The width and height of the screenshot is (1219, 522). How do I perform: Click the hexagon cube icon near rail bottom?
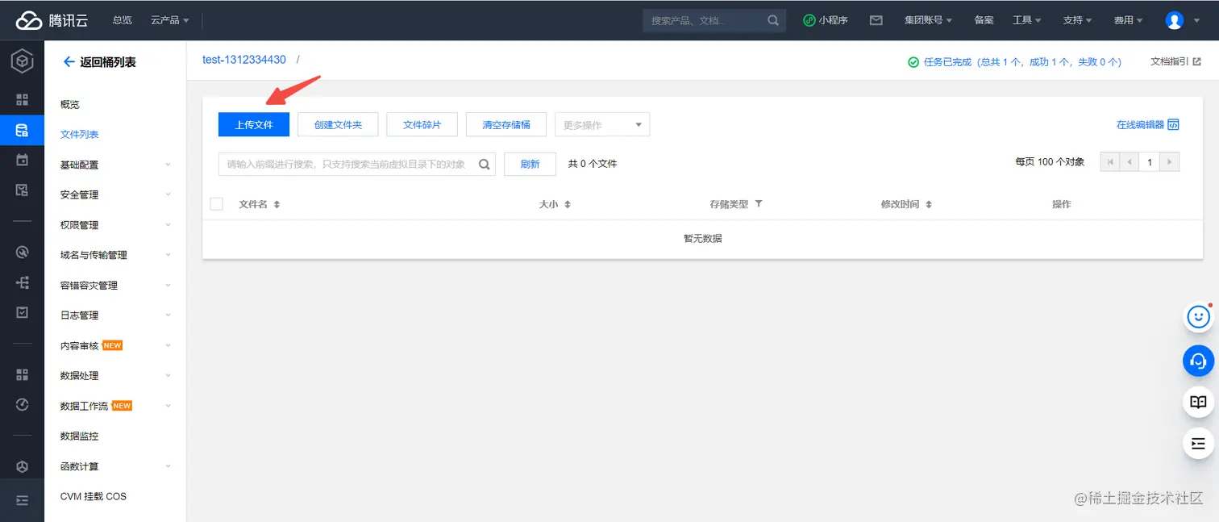[x=22, y=466]
